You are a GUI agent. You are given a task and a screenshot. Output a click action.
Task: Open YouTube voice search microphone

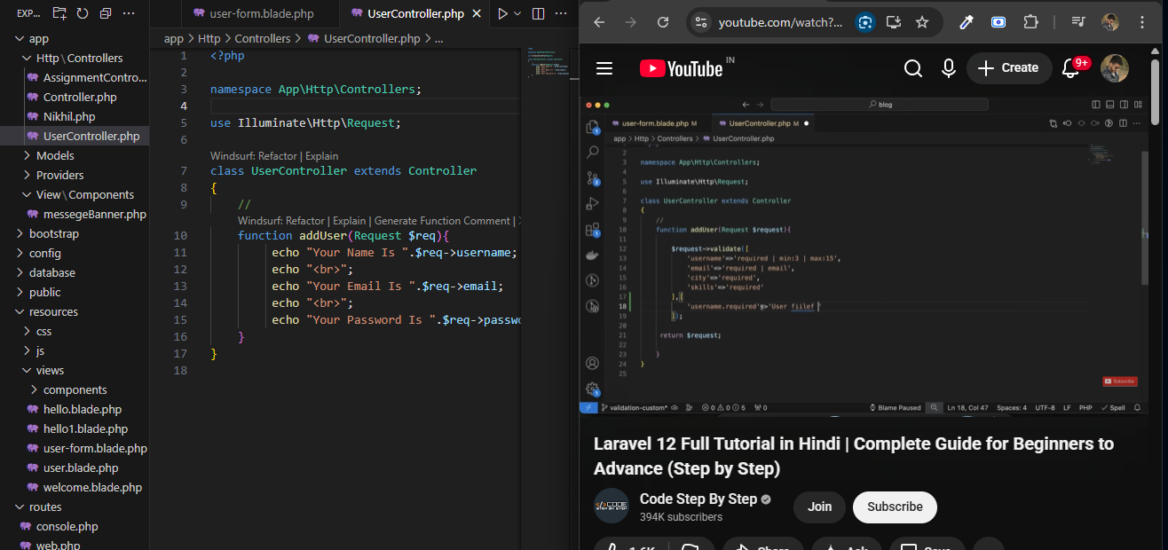[948, 68]
